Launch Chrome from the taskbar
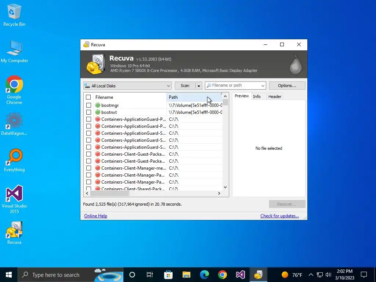 222,275
